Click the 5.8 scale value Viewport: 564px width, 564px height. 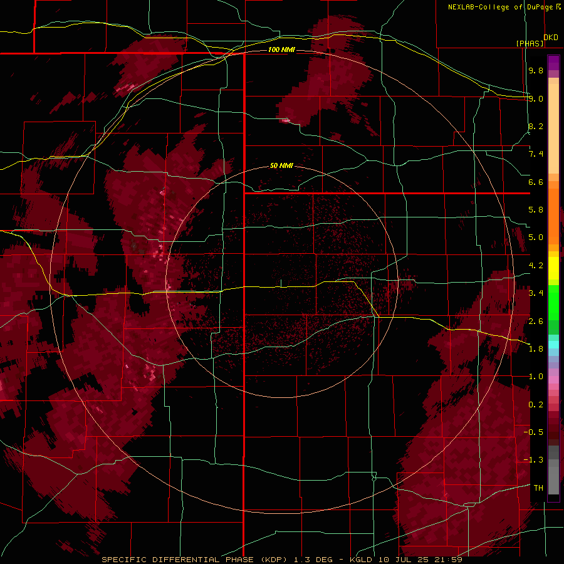coord(536,210)
